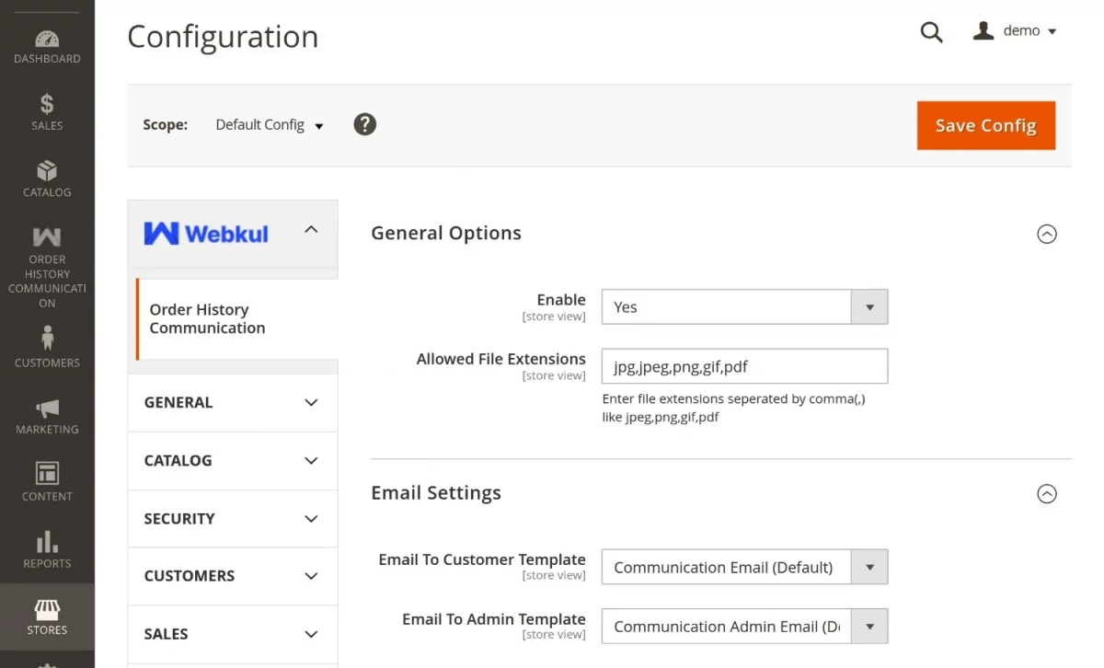
Task: Select the Sales icon in the sidebar
Action: [x=47, y=106]
